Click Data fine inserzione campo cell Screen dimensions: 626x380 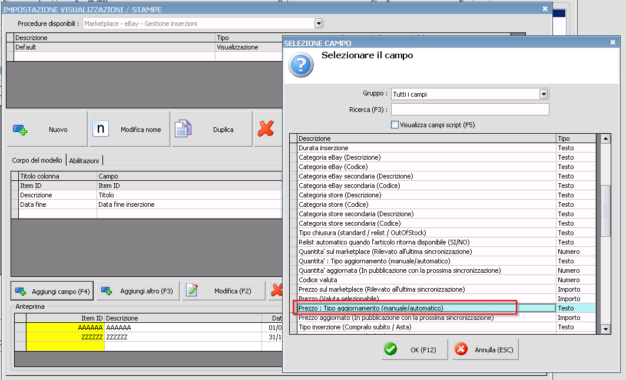(x=189, y=204)
